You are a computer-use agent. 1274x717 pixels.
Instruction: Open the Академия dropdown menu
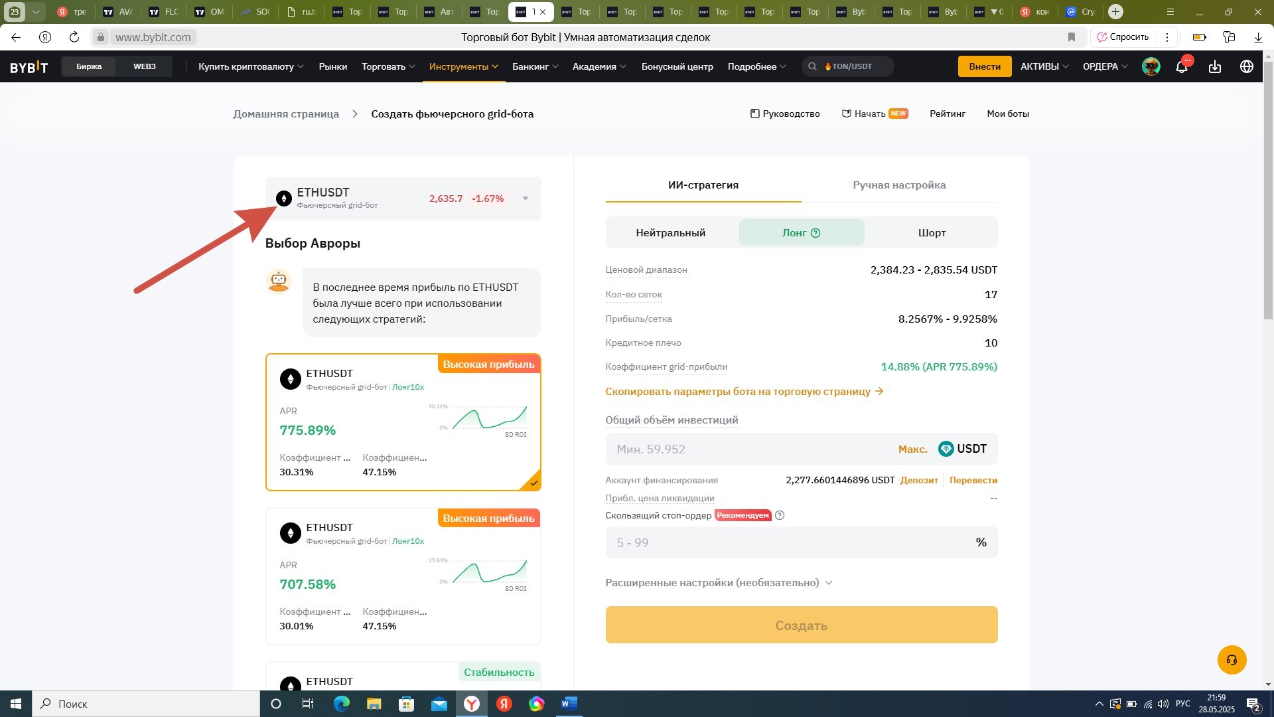(599, 66)
